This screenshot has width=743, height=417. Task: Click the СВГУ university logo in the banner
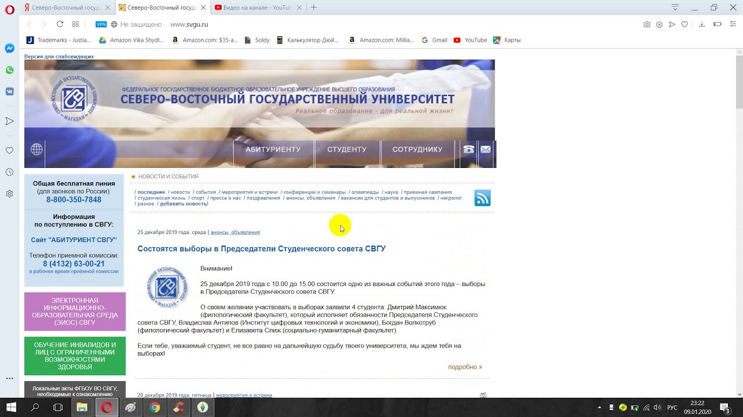click(74, 98)
